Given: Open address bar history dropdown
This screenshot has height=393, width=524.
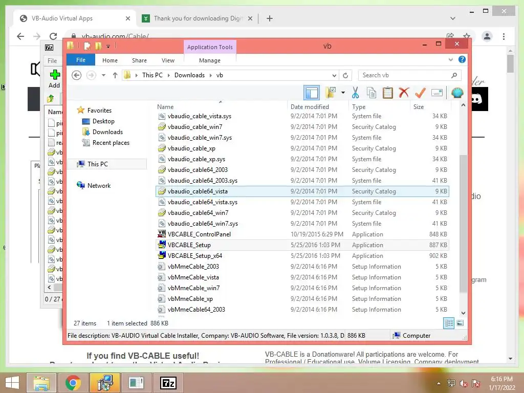Looking at the screenshot, I should pyautogui.click(x=334, y=75).
